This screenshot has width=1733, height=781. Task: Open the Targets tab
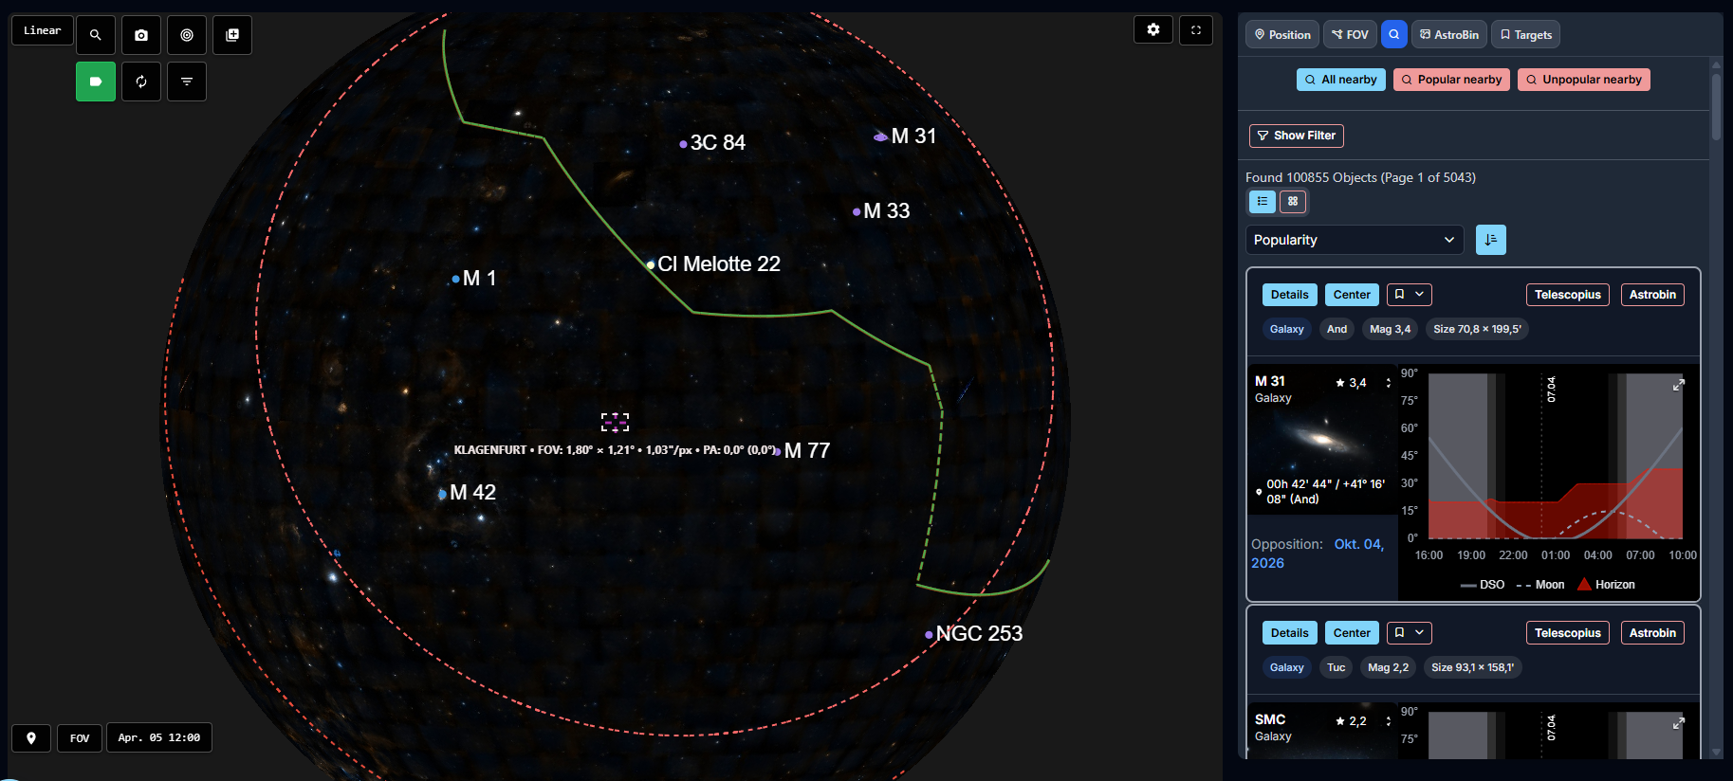tap(1525, 35)
